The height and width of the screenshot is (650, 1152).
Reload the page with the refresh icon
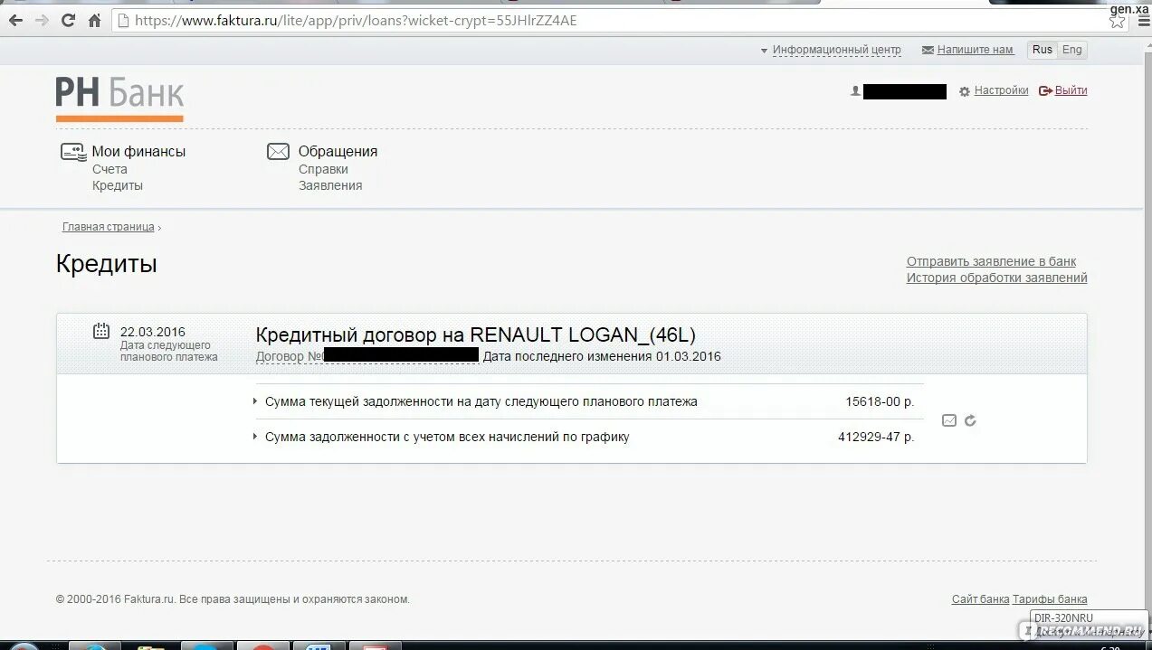[68, 20]
